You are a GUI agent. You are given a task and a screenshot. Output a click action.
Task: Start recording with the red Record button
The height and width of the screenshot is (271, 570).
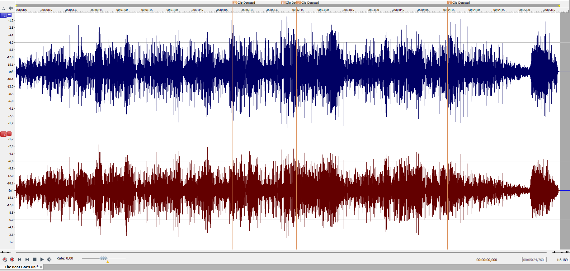click(12, 259)
